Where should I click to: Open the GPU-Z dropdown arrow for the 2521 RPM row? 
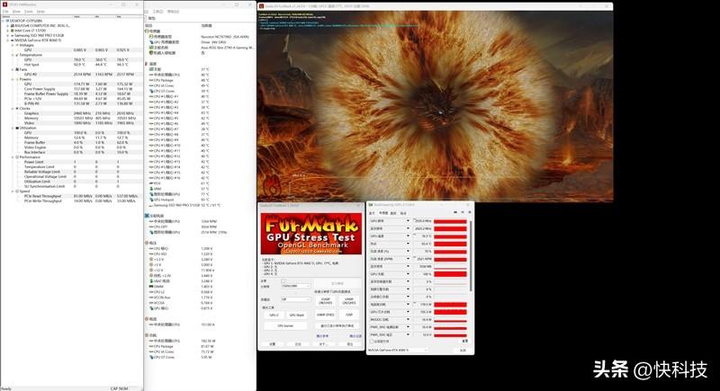click(408, 259)
